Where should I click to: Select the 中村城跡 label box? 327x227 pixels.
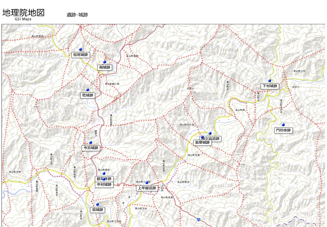(104, 185)
